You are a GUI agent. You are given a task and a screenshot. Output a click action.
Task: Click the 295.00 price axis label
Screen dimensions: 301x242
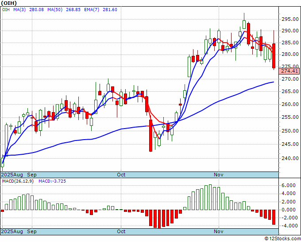coord(290,19)
